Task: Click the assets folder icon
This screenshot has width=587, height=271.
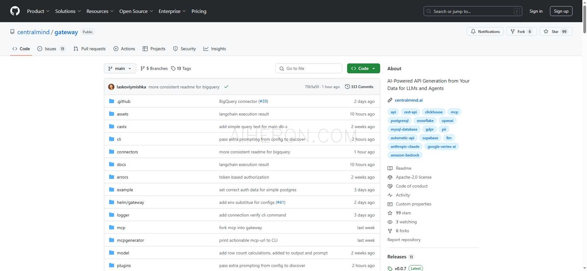Action: point(112,114)
